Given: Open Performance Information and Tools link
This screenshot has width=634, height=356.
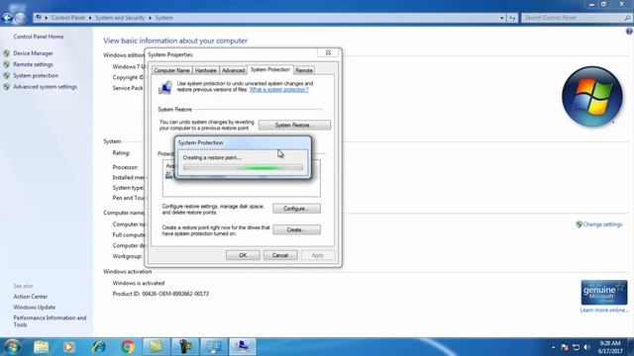Looking at the screenshot, I should (x=50, y=321).
